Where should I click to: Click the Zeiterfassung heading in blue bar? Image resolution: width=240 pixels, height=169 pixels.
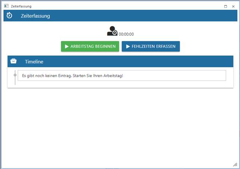35,16
